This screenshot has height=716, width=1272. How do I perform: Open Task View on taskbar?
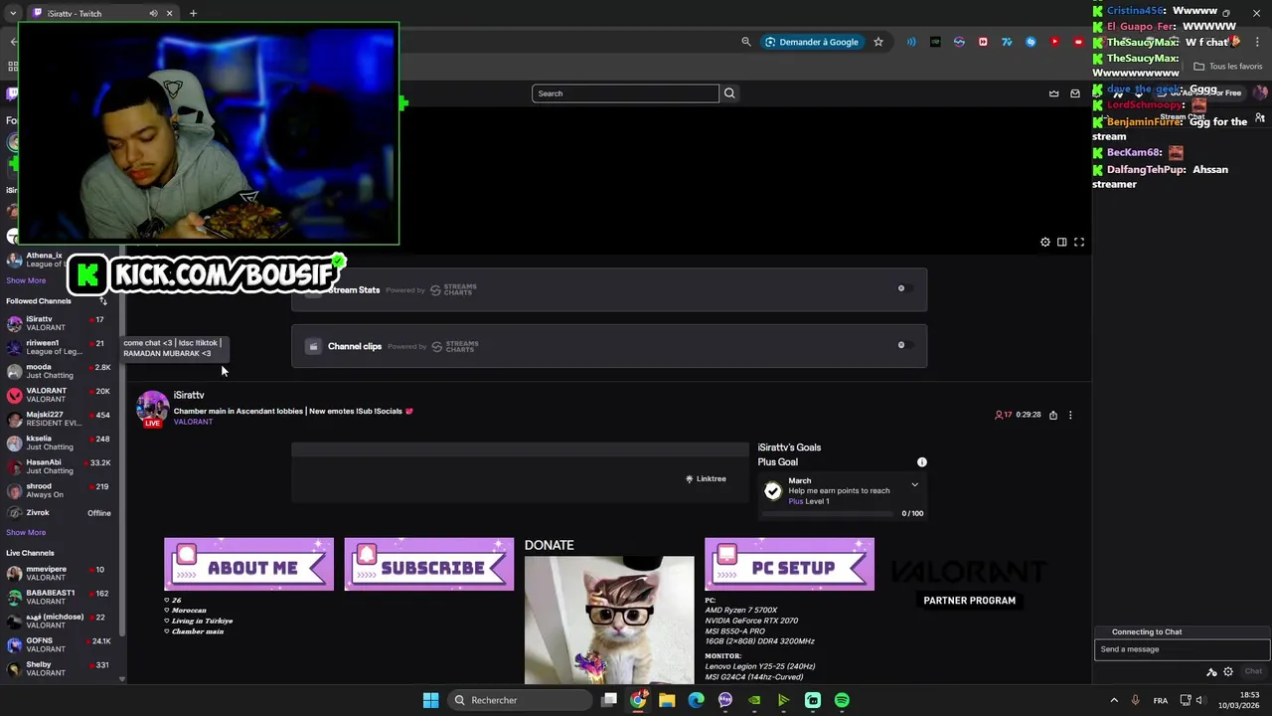(609, 700)
